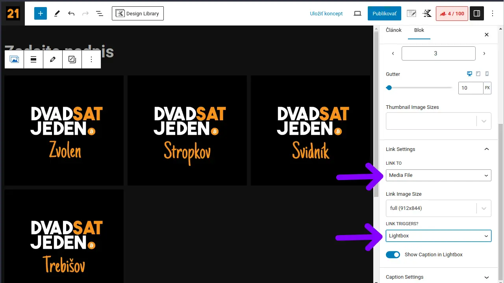This screenshot has height=283, width=504.
Task: Open the Design Library
Action: (138, 13)
